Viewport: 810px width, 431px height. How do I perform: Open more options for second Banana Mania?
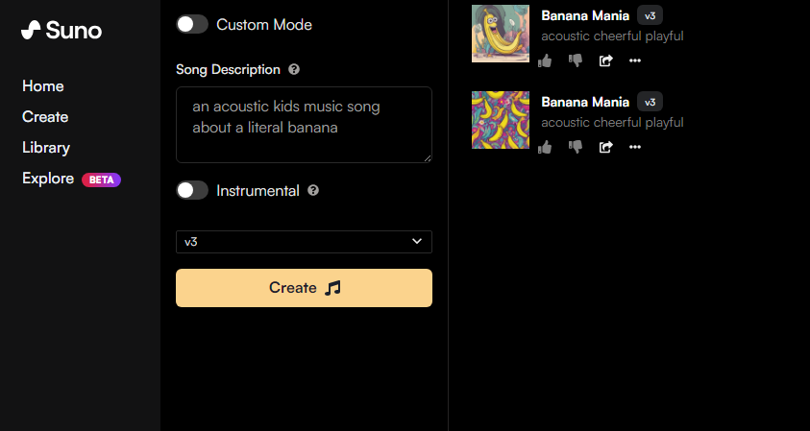(635, 147)
